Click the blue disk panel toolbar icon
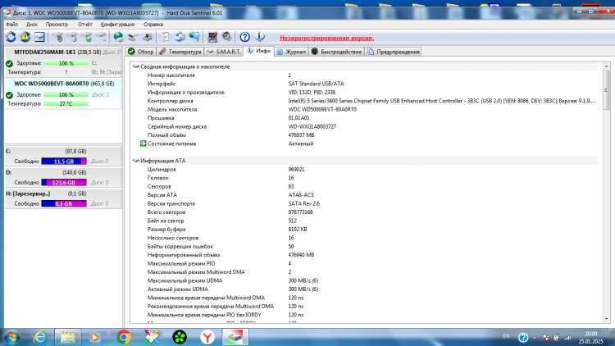The width and height of the screenshot is (615, 346). 39,37
